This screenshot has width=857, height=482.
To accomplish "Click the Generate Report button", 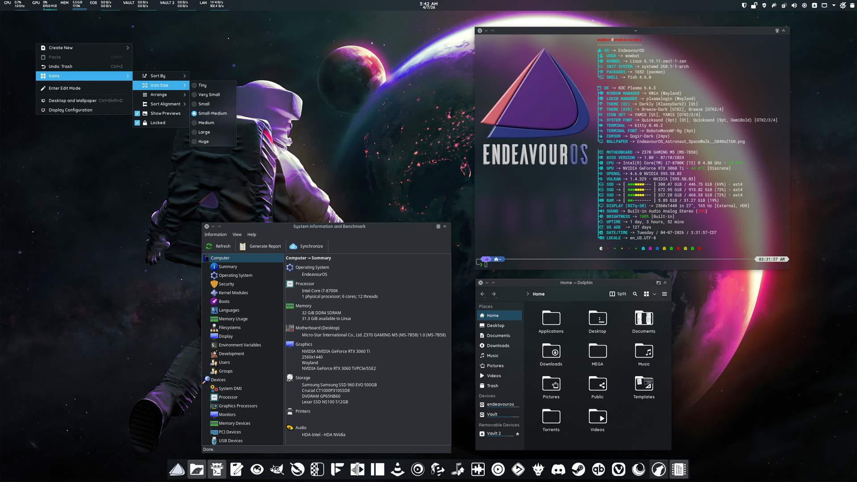I will [260, 246].
